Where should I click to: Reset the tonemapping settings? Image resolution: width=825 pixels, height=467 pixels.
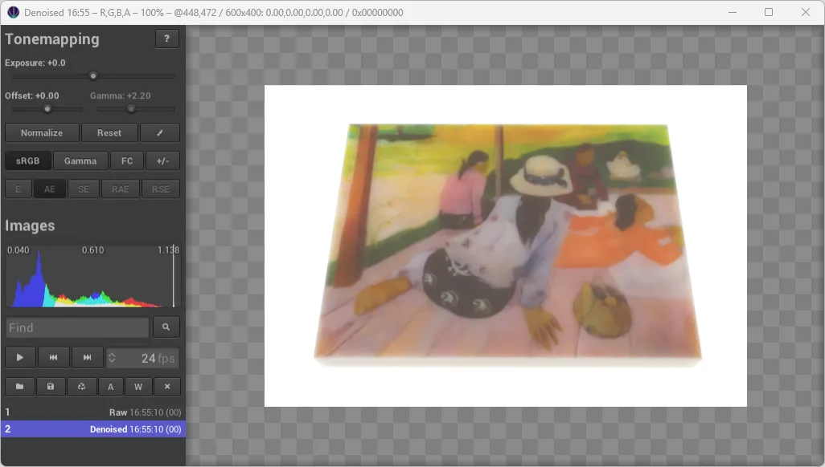[x=109, y=132]
